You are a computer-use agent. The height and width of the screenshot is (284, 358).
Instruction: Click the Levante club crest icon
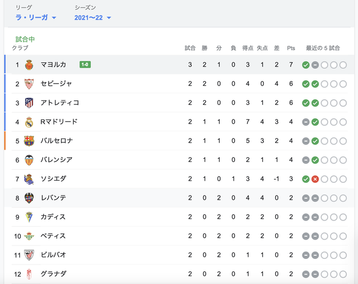(29, 198)
